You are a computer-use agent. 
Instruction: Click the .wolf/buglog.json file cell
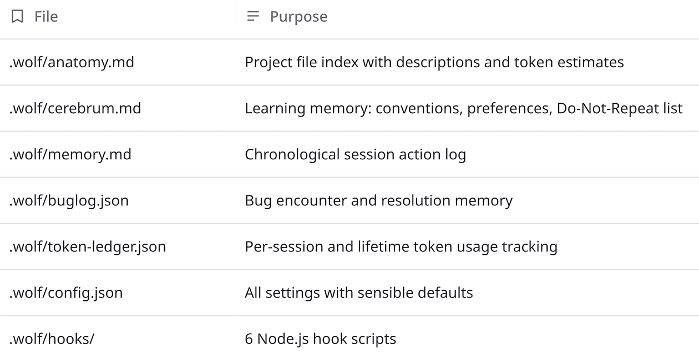tap(69, 200)
